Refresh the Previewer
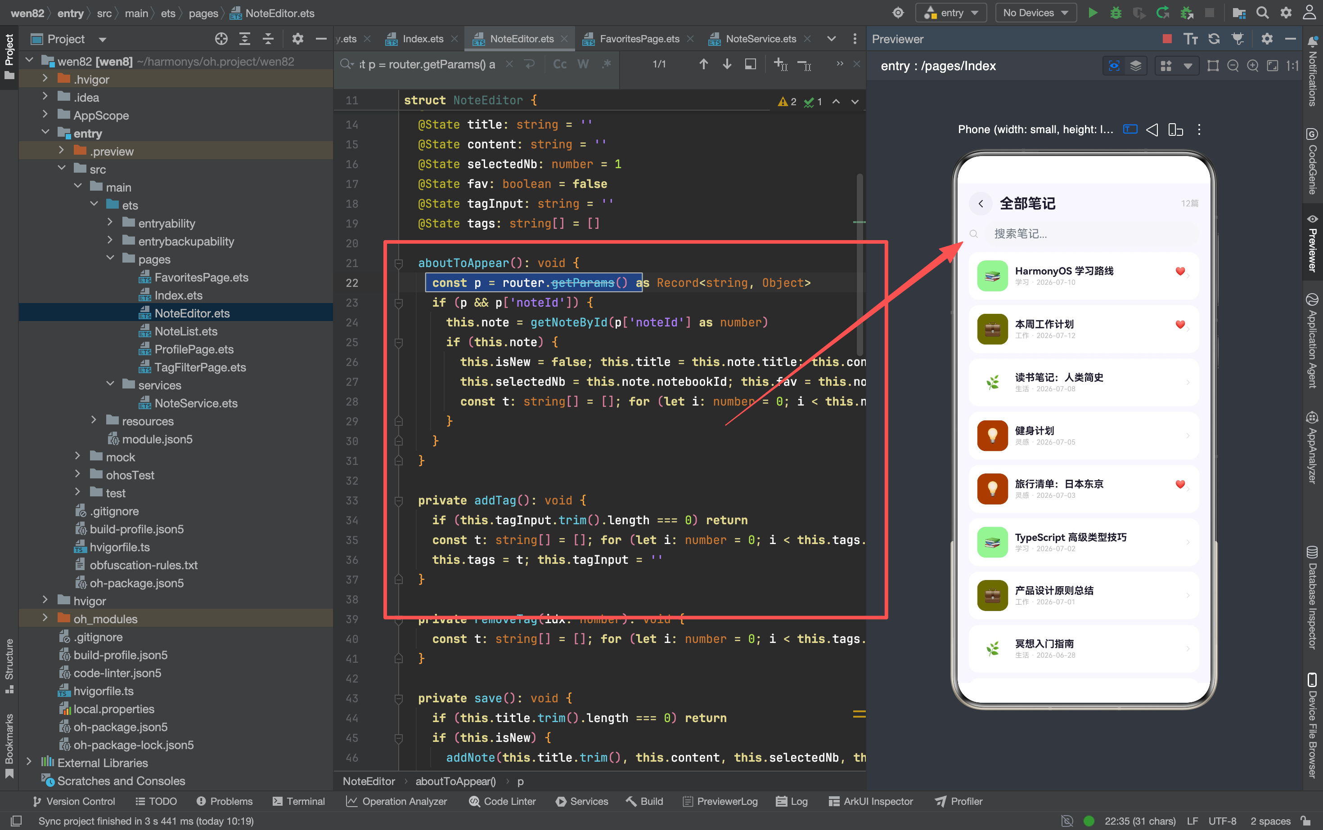The height and width of the screenshot is (830, 1323). [1214, 38]
